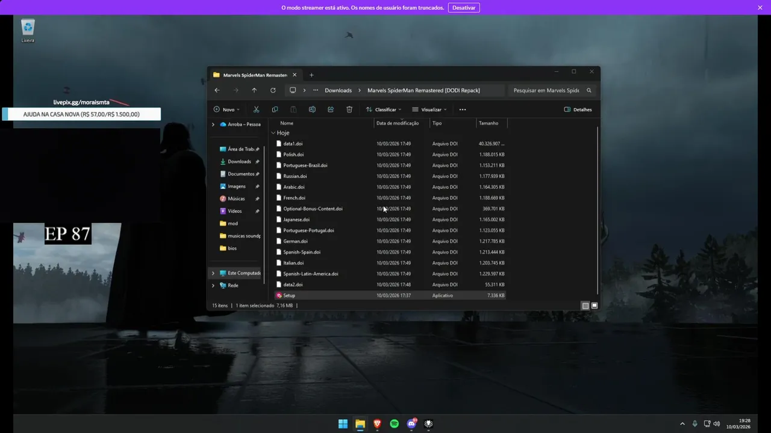The width and height of the screenshot is (771, 433).
Task: Dismiss the streamer mode banner
Action: tap(760, 7)
